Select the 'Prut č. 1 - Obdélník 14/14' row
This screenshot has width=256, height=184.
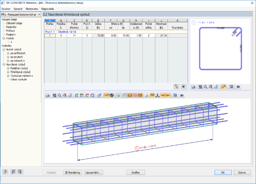click(116, 32)
